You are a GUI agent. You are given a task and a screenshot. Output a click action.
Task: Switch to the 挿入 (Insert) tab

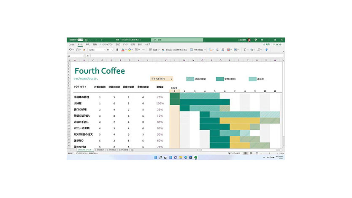87,45
